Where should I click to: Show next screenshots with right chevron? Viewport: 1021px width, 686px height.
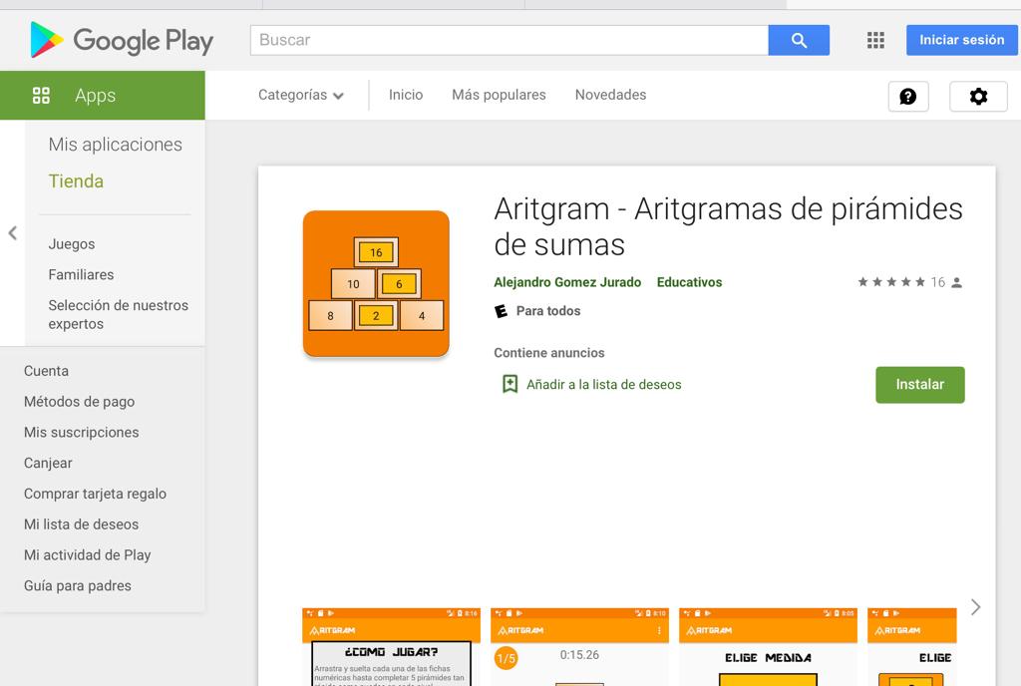click(975, 607)
